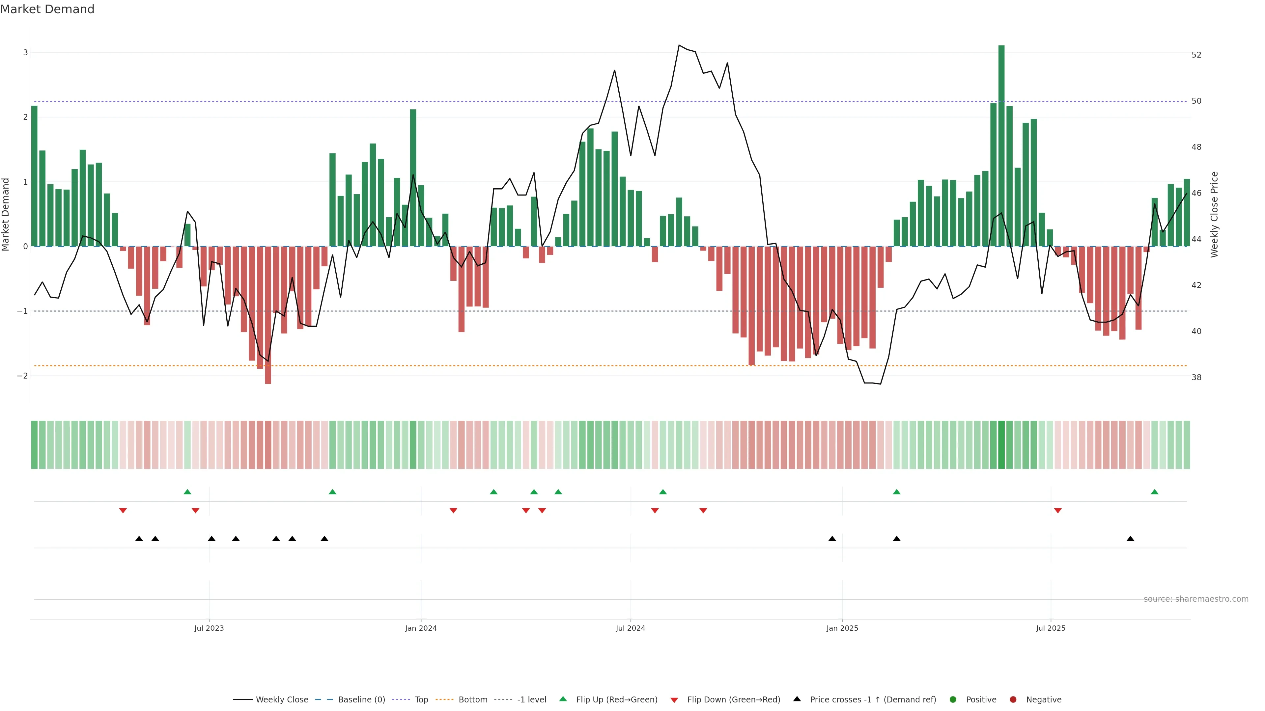Click green Flip Up triangle legend icon
This screenshot has width=1265, height=711.
click(x=563, y=699)
